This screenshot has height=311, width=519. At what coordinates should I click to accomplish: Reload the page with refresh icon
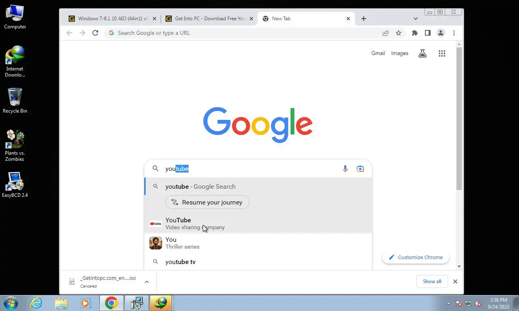[95, 33]
